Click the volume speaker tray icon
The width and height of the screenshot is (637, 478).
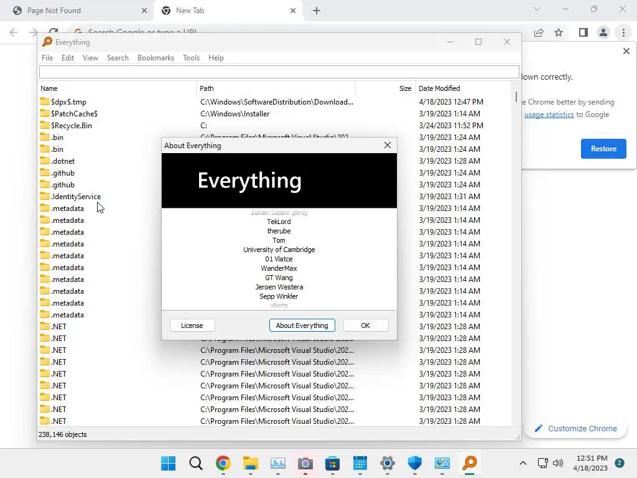coord(558,463)
